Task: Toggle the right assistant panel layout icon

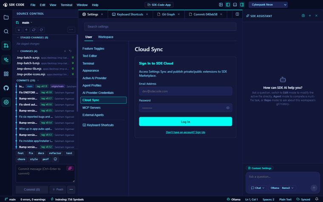Action: click(x=242, y=5)
